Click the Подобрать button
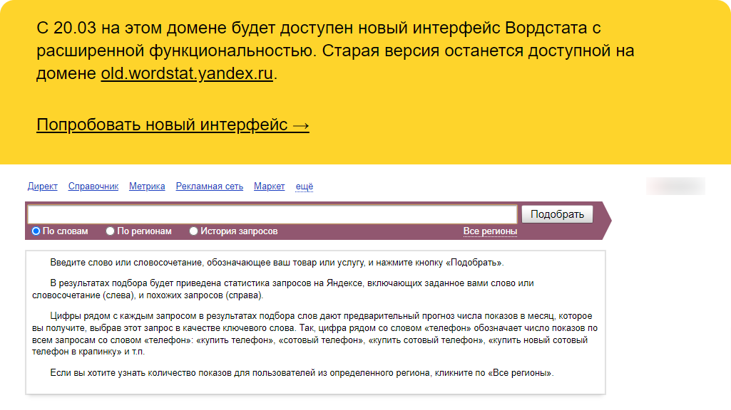731x410 pixels. pyautogui.click(x=557, y=214)
